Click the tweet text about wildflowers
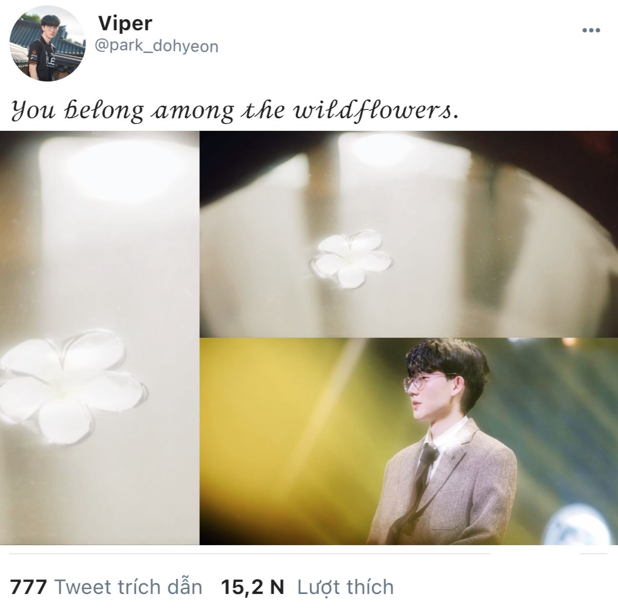The height and width of the screenshot is (614, 618). tap(235, 110)
